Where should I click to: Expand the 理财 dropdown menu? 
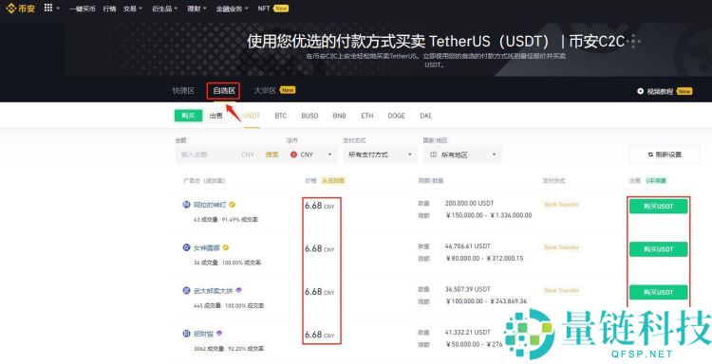point(197,9)
